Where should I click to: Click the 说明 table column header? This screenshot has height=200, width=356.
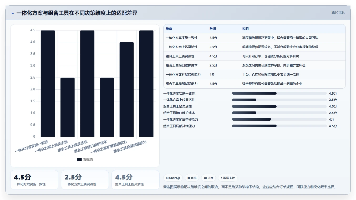pos(245,29)
